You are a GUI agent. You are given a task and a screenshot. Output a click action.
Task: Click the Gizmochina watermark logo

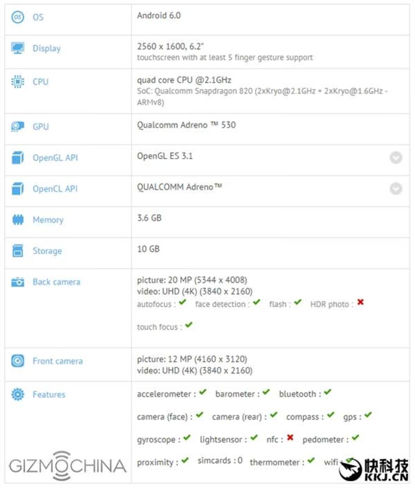pyautogui.click(x=68, y=465)
